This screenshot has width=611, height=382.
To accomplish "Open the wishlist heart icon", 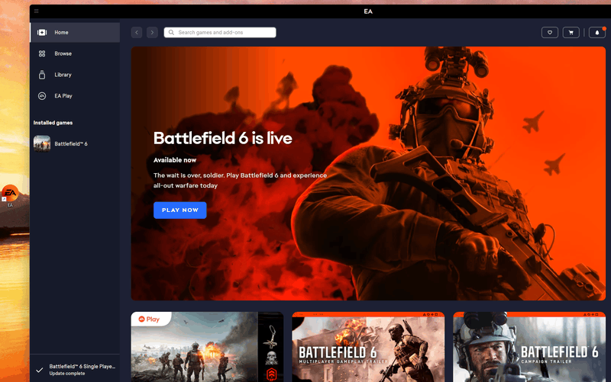I will [x=550, y=32].
